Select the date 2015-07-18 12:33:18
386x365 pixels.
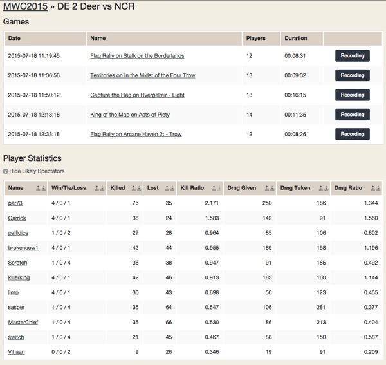(x=33, y=135)
